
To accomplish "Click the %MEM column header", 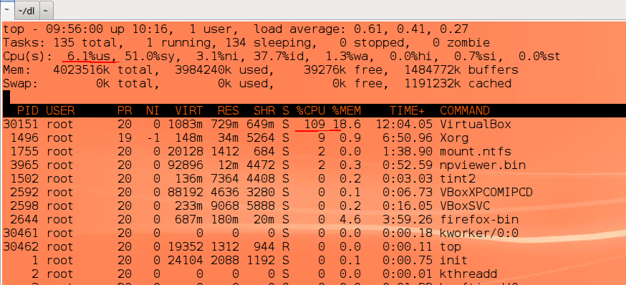I will pyautogui.click(x=346, y=110).
